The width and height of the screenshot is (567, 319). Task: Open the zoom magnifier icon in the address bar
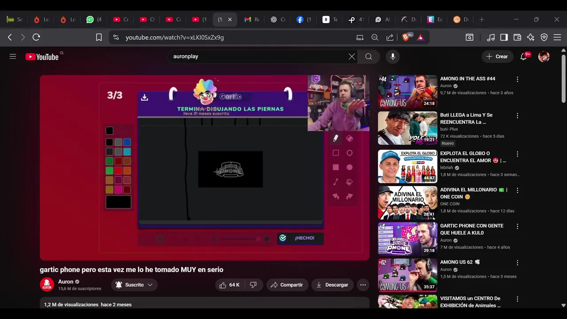pyautogui.click(x=375, y=37)
